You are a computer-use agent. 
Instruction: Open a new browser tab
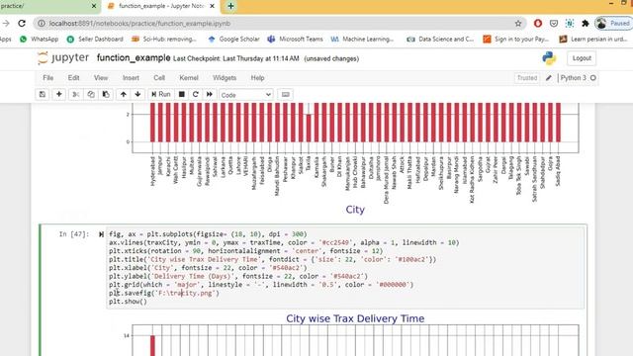(230, 6)
